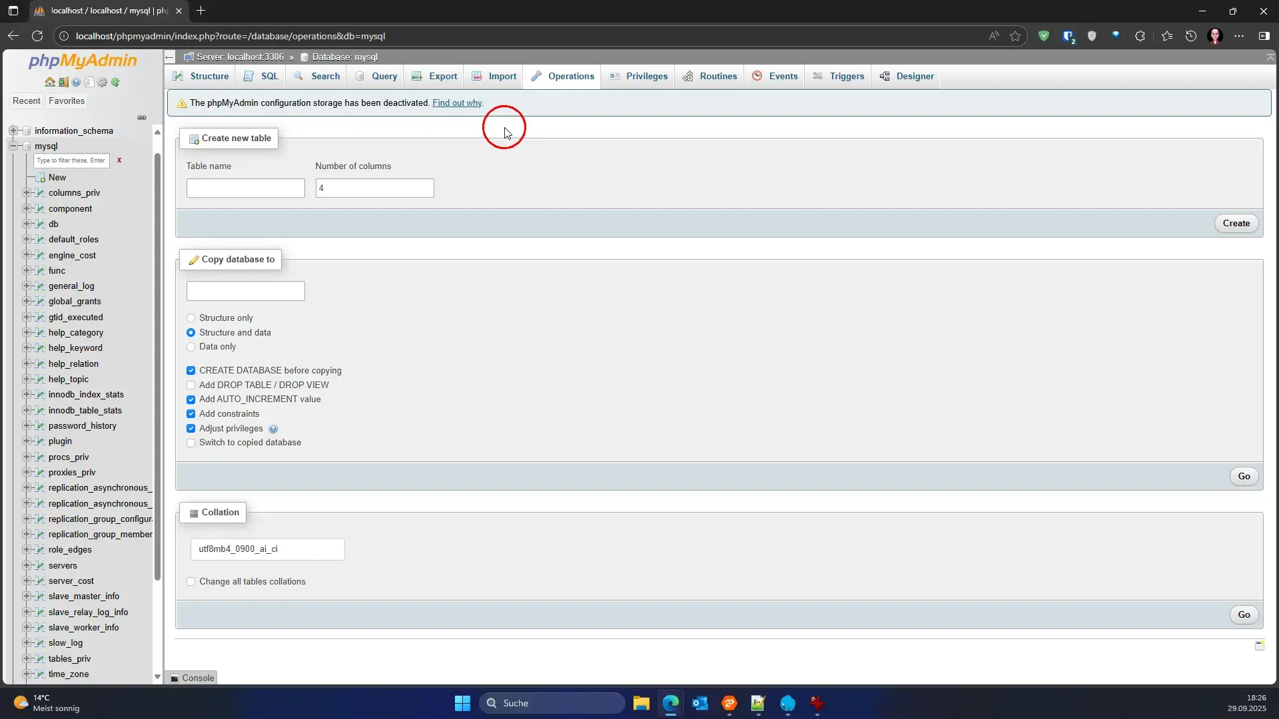Enable Switch to copied database checkbox
1279x719 pixels.
tap(191, 443)
